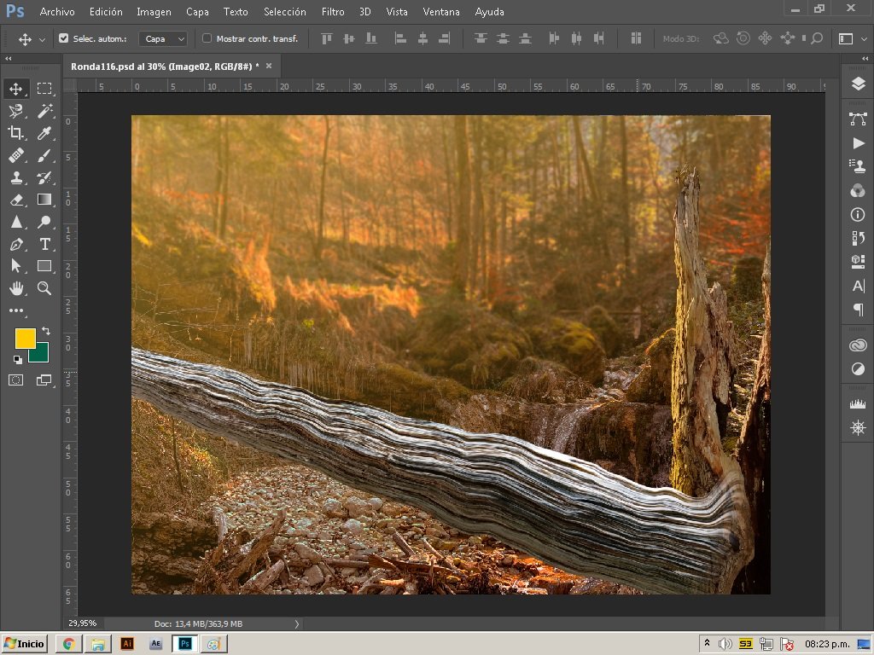
Task: Select the Path Selection tool
Action: click(x=15, y=266)
